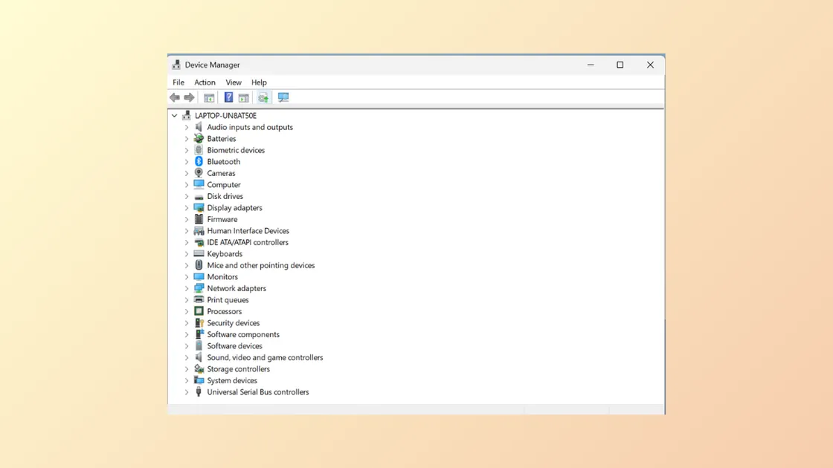The height and width of the screenshot is (468, 833).
Task: Click the monitor icon at toolbar's right end
Action: coord(283,97)
